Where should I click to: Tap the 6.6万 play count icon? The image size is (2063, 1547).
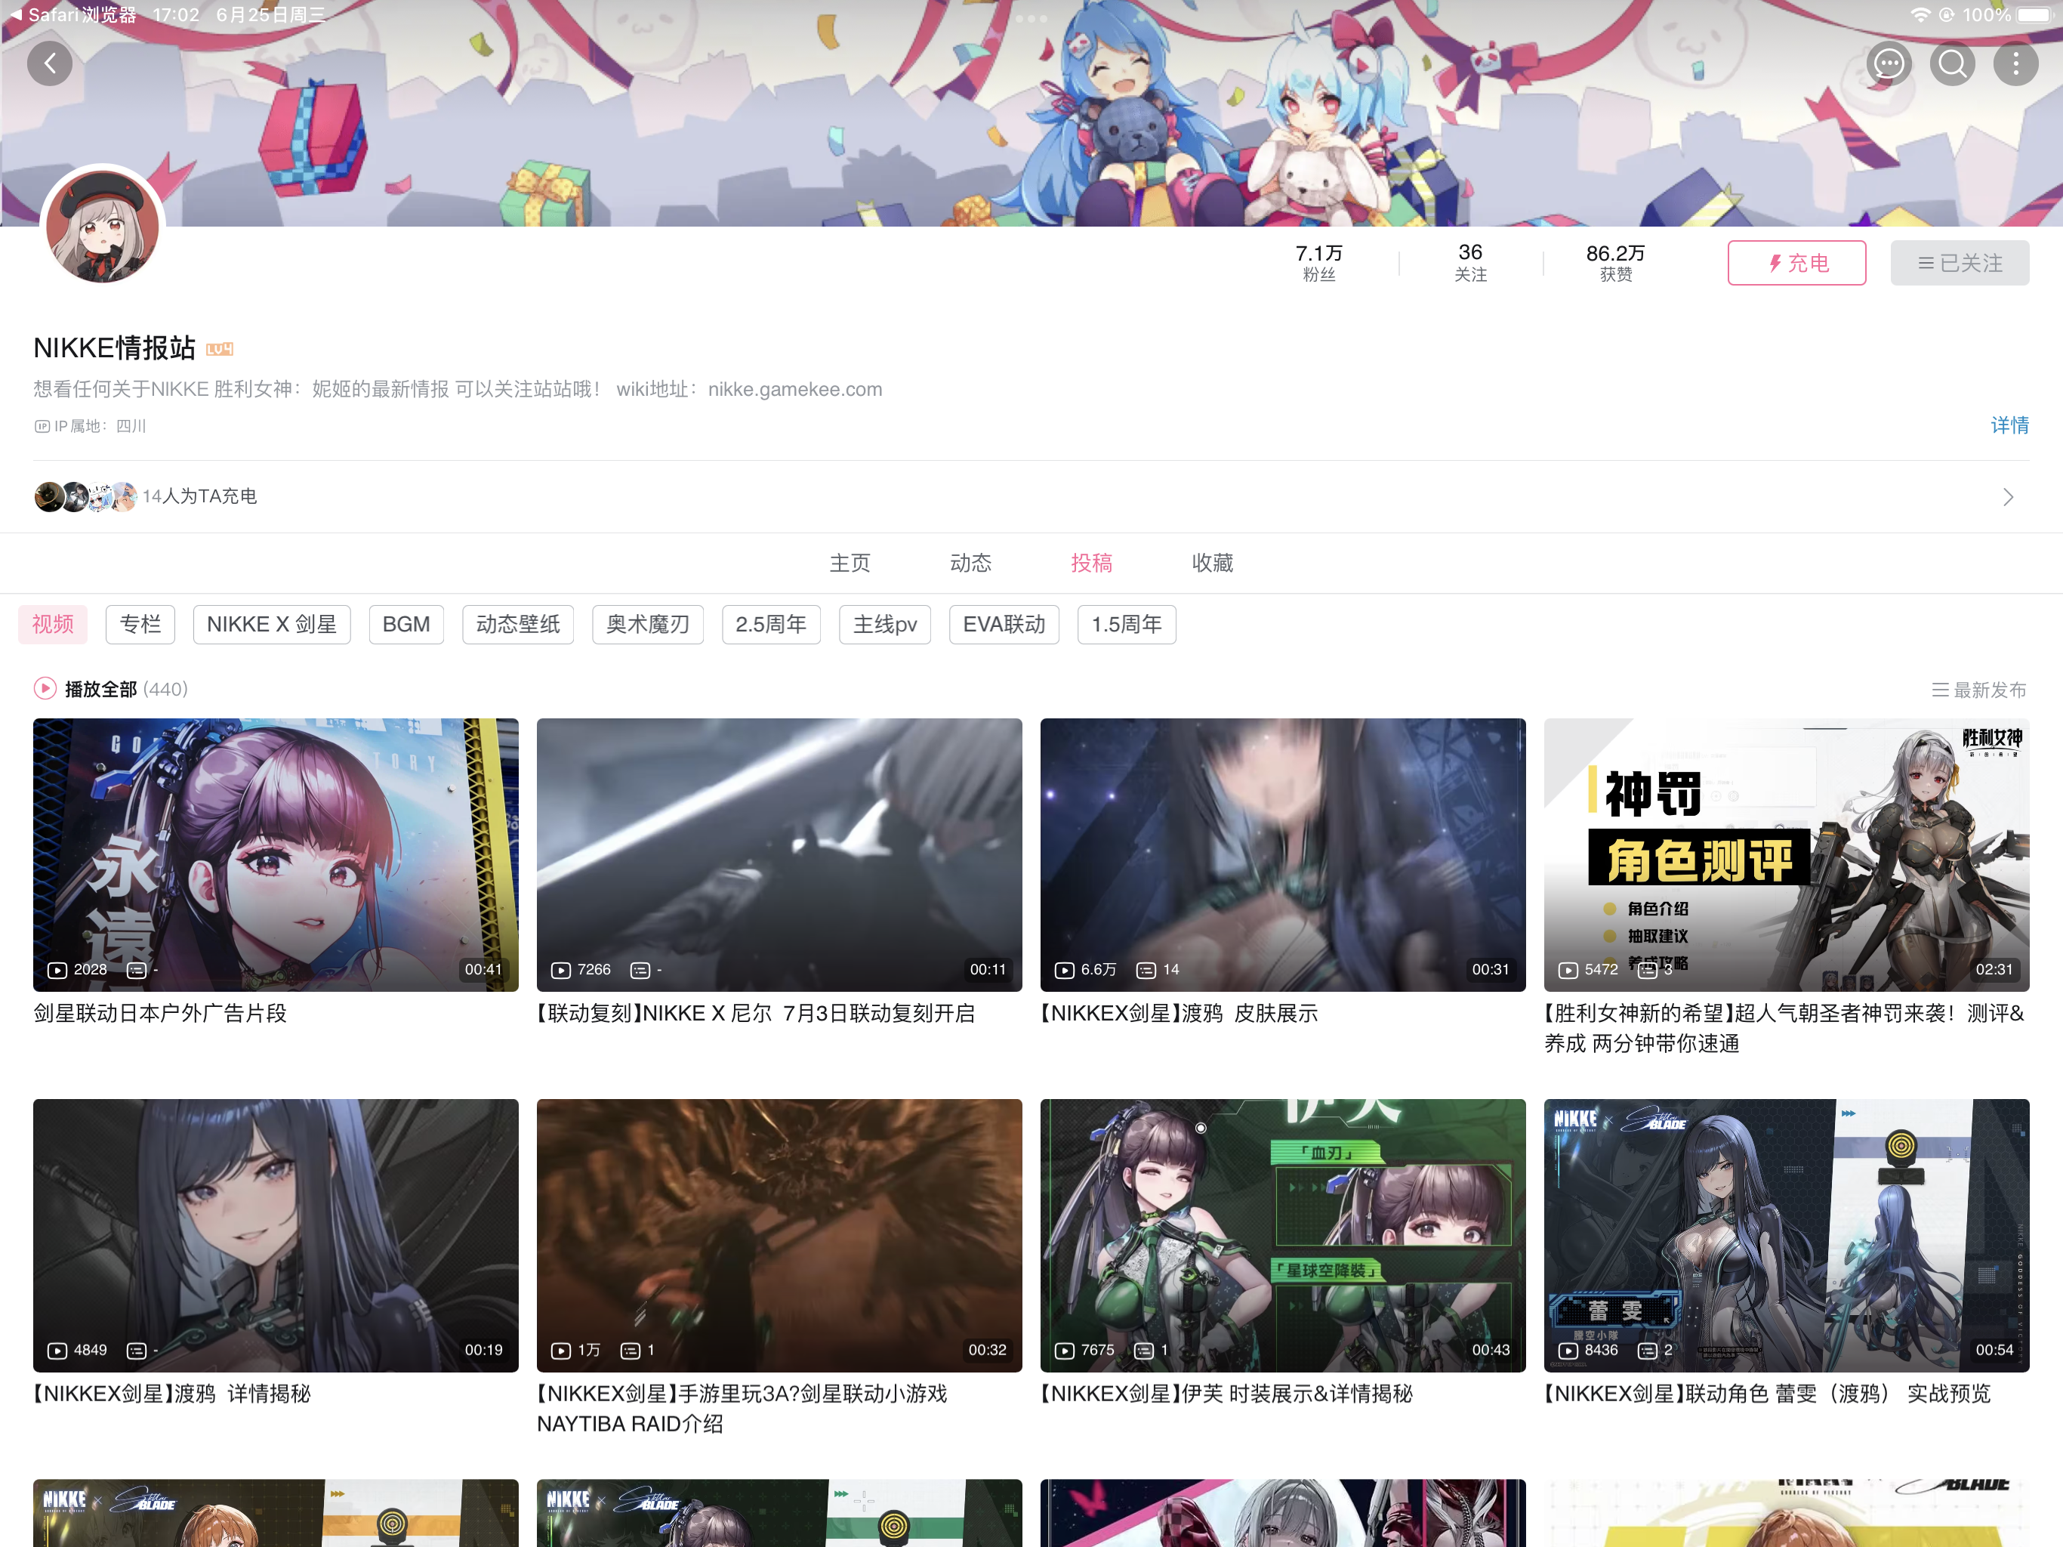click(x=1064, y=971)
